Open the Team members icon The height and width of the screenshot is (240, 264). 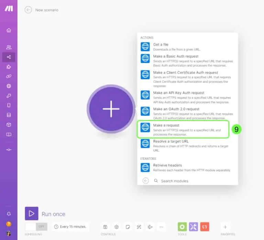tap(9, 47)
